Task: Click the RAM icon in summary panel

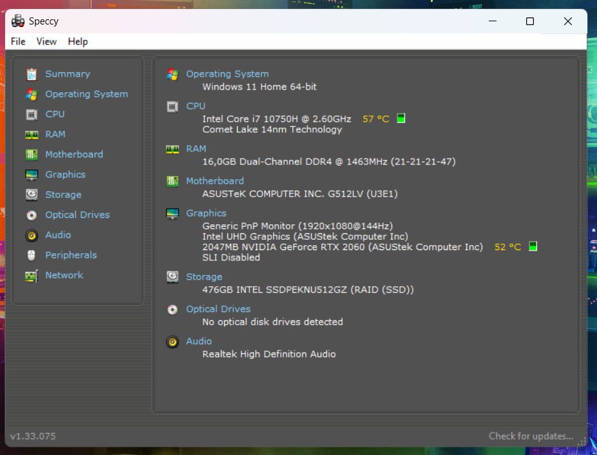Action: 173,149
